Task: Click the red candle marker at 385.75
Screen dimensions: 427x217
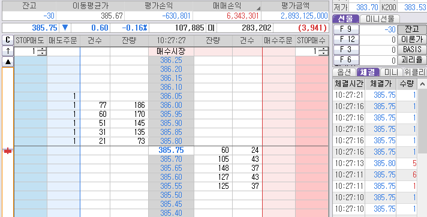Action: point(8,150)
